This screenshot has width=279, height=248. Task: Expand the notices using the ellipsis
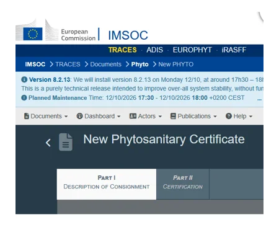[x=260, y=99]
